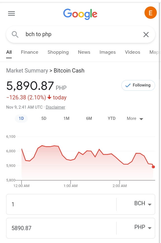Click the magnifying glass search icon
Image resolution: width=161 pixels, height=243 pixels.
pyautogui.click(x=15, y=34)
